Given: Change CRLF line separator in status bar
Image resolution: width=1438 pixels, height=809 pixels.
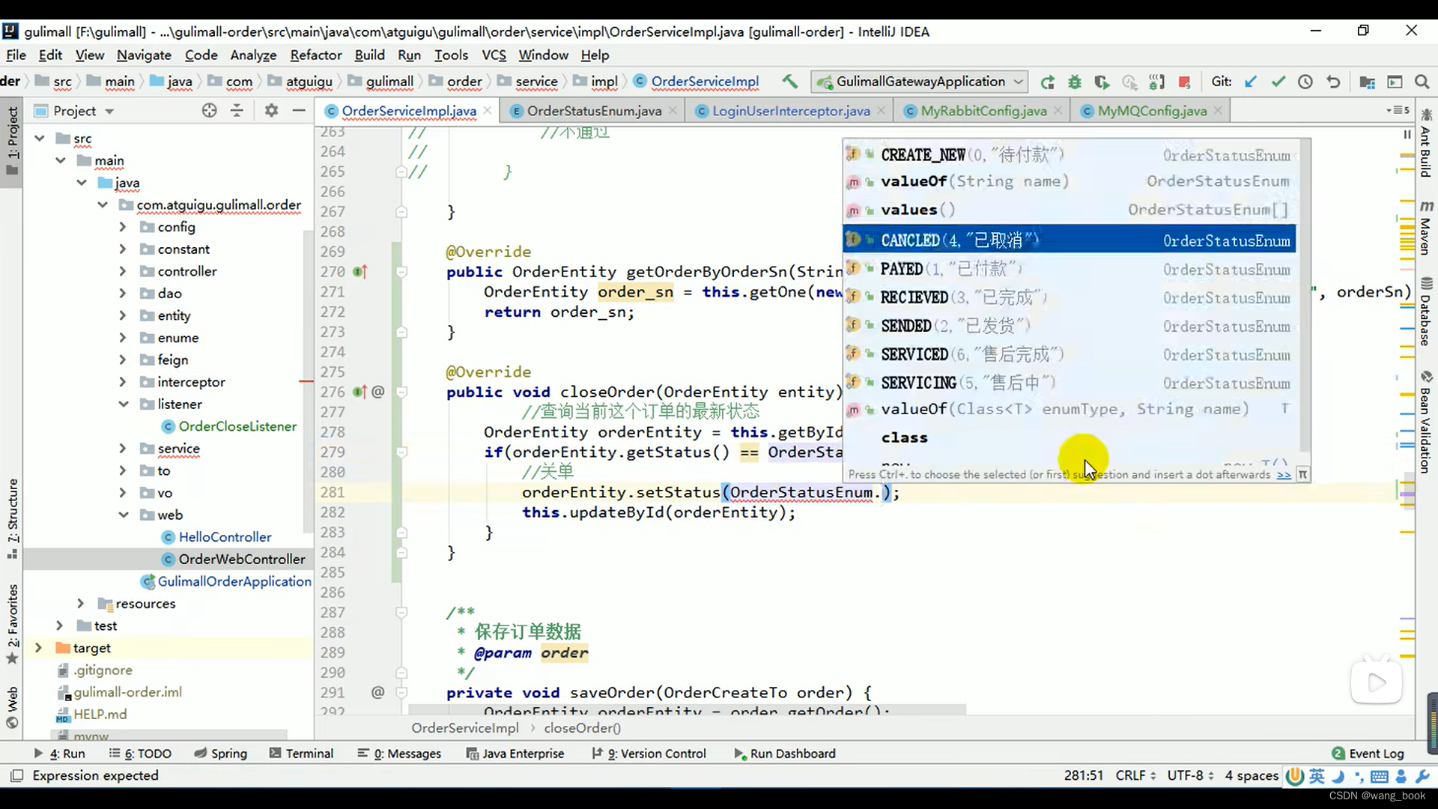Looking at the screenshot, I should click(x=1135, y=775).
